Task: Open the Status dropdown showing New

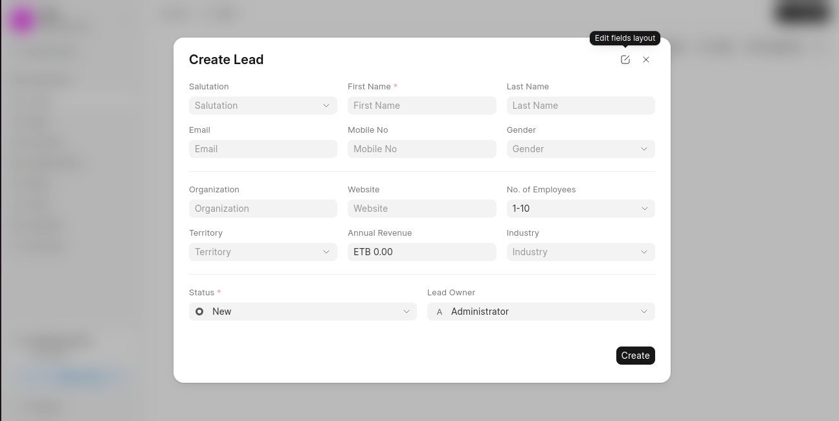Action: pyautogui.click(x=302, y=312)
